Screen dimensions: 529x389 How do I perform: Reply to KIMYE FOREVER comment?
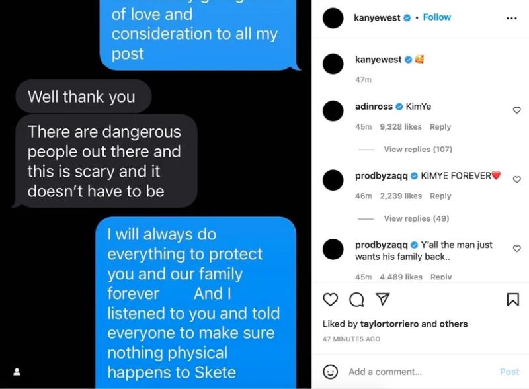click(x=440, y=196)
